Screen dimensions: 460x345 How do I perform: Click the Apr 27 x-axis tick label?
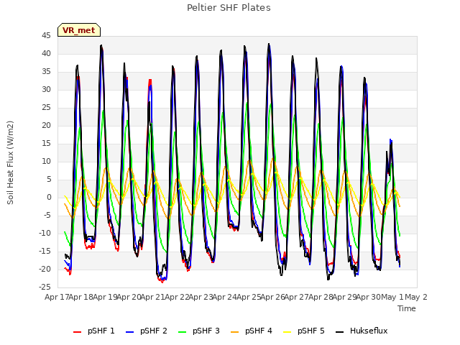point(296,297)
